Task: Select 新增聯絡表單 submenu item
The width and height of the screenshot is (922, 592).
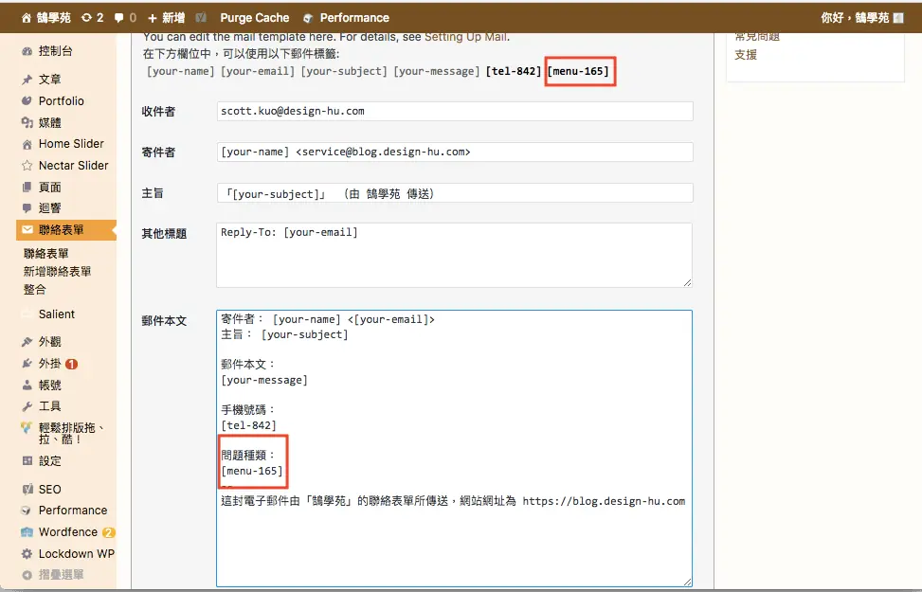Action: click(57, 272)
